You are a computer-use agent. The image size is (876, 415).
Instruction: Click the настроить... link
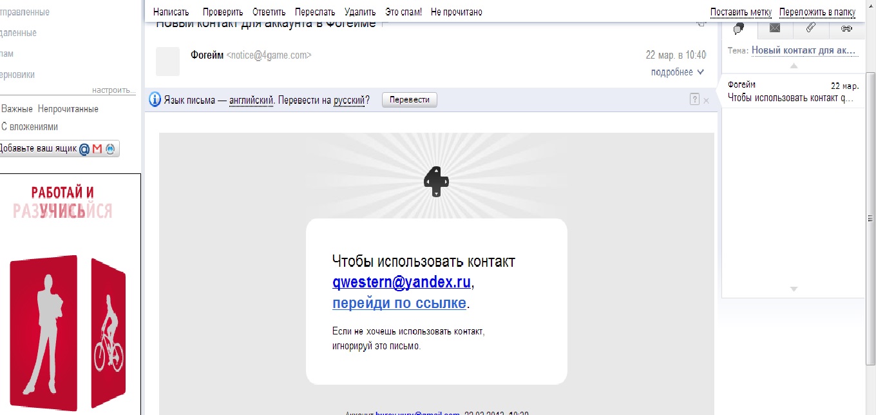(x=114, y=90)
